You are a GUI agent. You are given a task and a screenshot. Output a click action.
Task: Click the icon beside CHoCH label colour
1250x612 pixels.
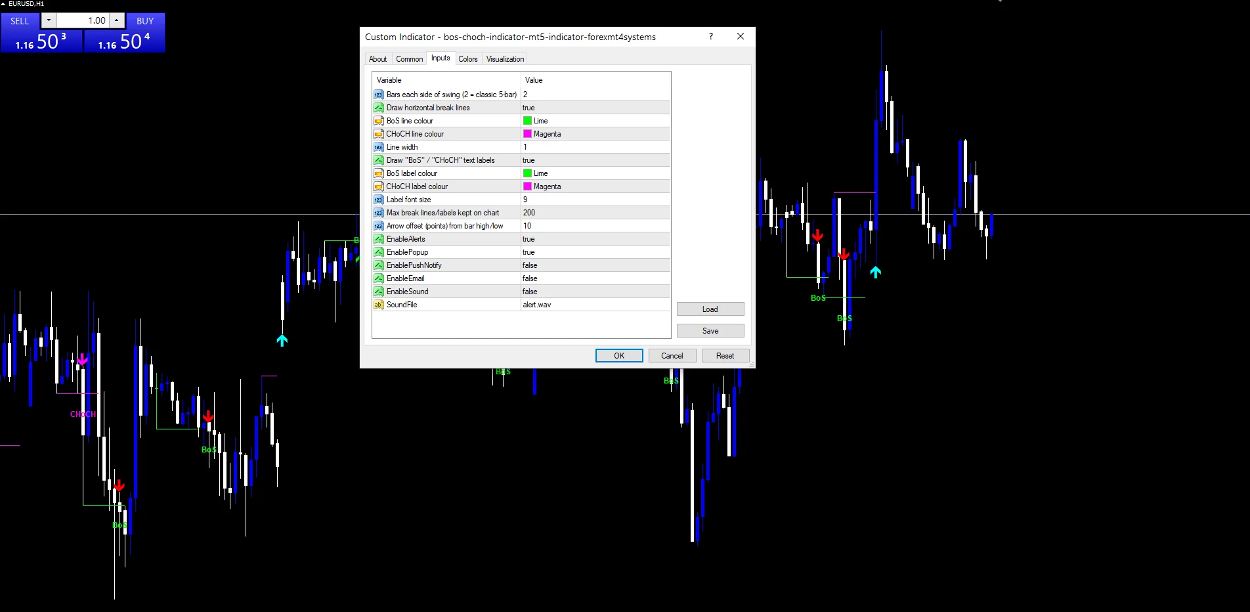(x=378, y=186)
